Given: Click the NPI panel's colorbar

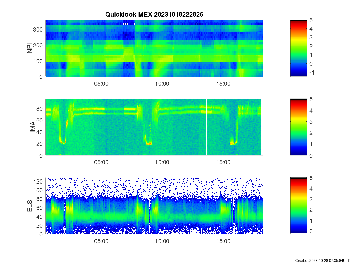Looking at the screenshot, I should pyautogui.click(x=298, y=48).
